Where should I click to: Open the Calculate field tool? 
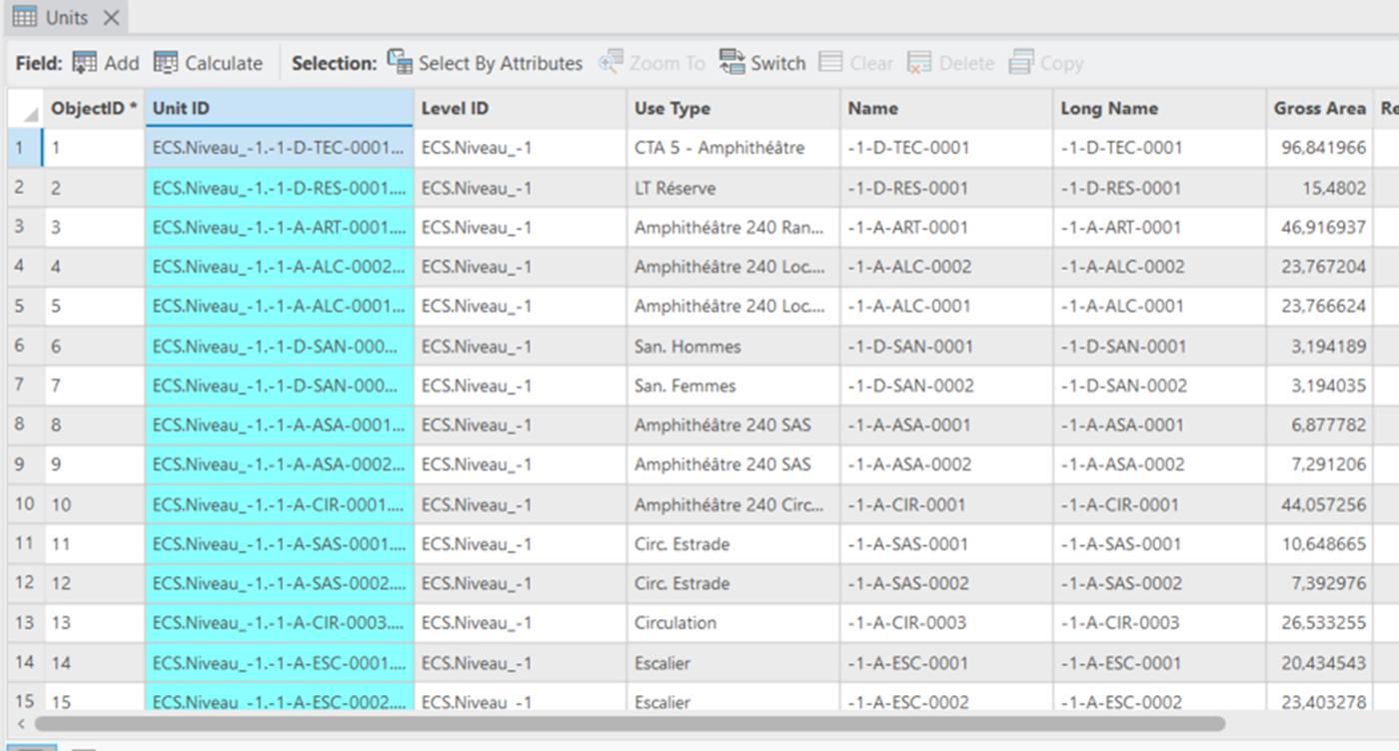(x=165, y=63)
